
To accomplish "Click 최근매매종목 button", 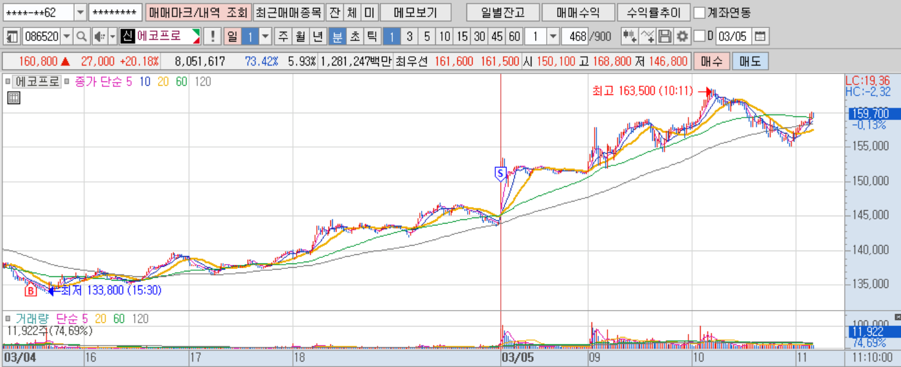I will click(288, 12).
